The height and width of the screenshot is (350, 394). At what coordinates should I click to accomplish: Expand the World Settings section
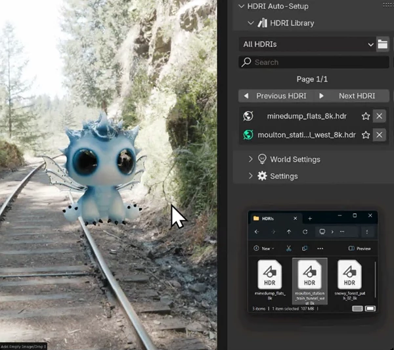[251, 159]
